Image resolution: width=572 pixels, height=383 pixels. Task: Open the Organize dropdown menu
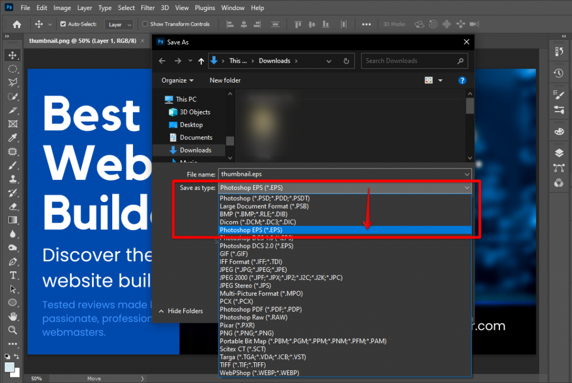(x=178, y=80)
